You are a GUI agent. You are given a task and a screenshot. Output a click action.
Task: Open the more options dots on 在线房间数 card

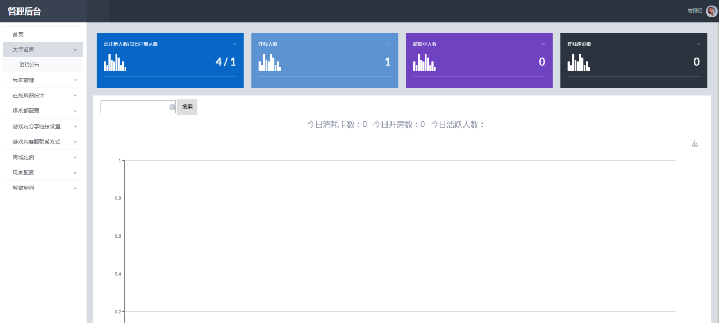point(698,44)
